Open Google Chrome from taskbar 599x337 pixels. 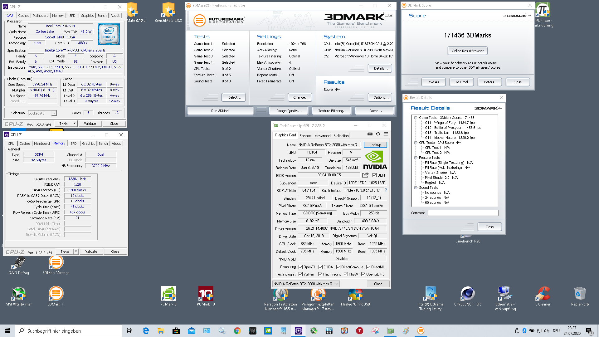tap(237, 331)
